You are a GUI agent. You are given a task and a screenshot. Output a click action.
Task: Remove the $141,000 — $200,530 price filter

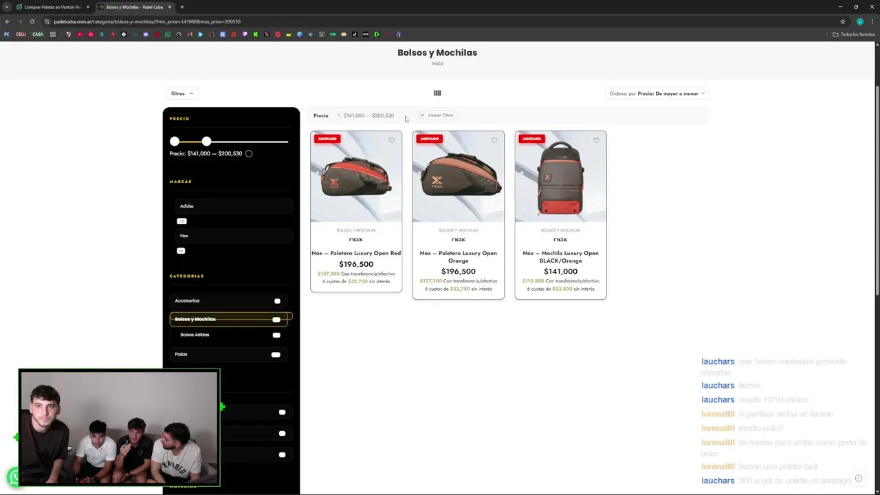[x=338, y=115]
